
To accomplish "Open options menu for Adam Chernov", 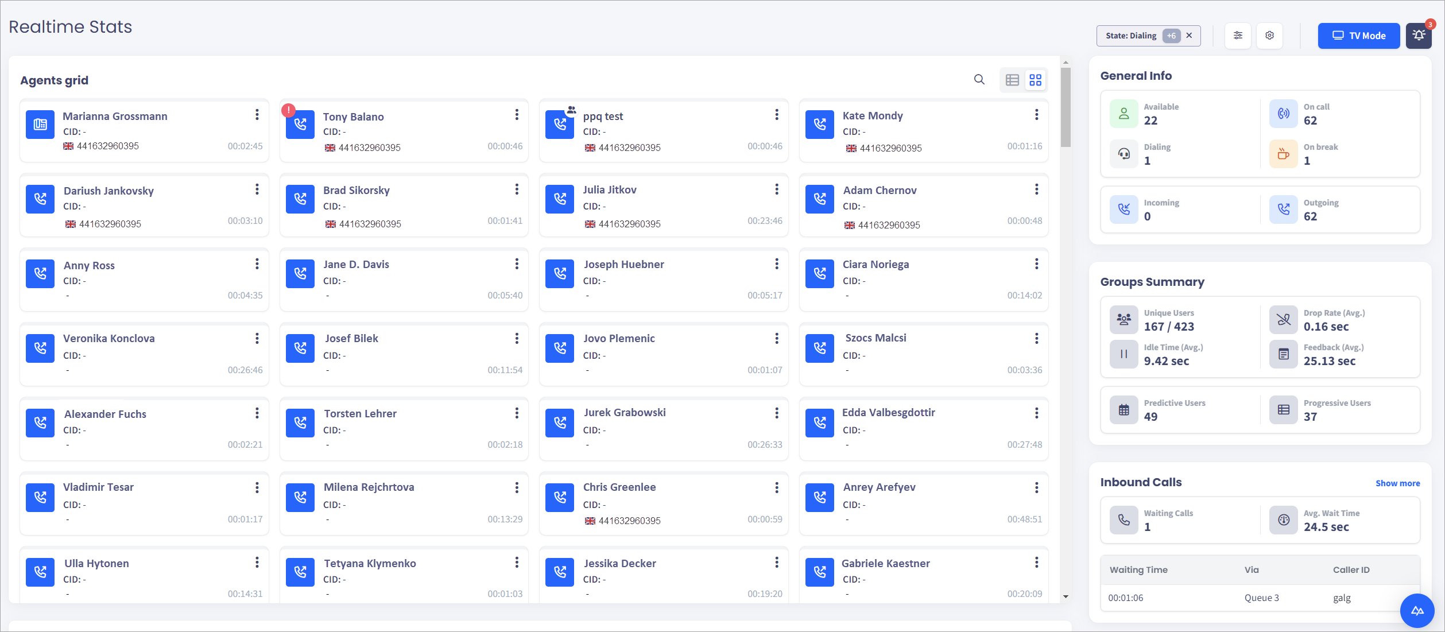I will [1036, 189].
